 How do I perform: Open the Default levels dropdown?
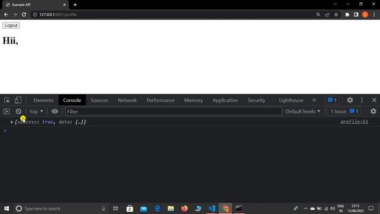click(x=303, y=111)
